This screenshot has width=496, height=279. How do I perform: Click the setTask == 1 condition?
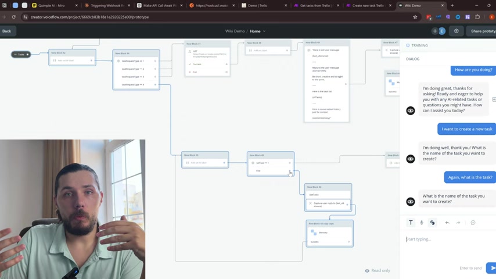tap(271, 163)
